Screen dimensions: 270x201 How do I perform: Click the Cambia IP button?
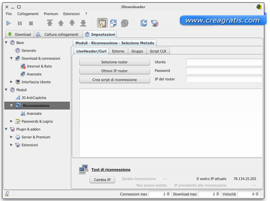(x=102, y=180)
